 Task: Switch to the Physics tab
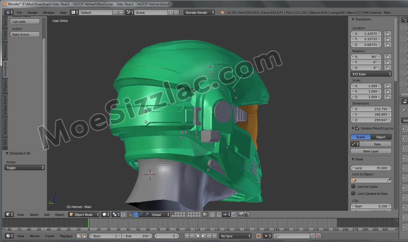(5, 86)
